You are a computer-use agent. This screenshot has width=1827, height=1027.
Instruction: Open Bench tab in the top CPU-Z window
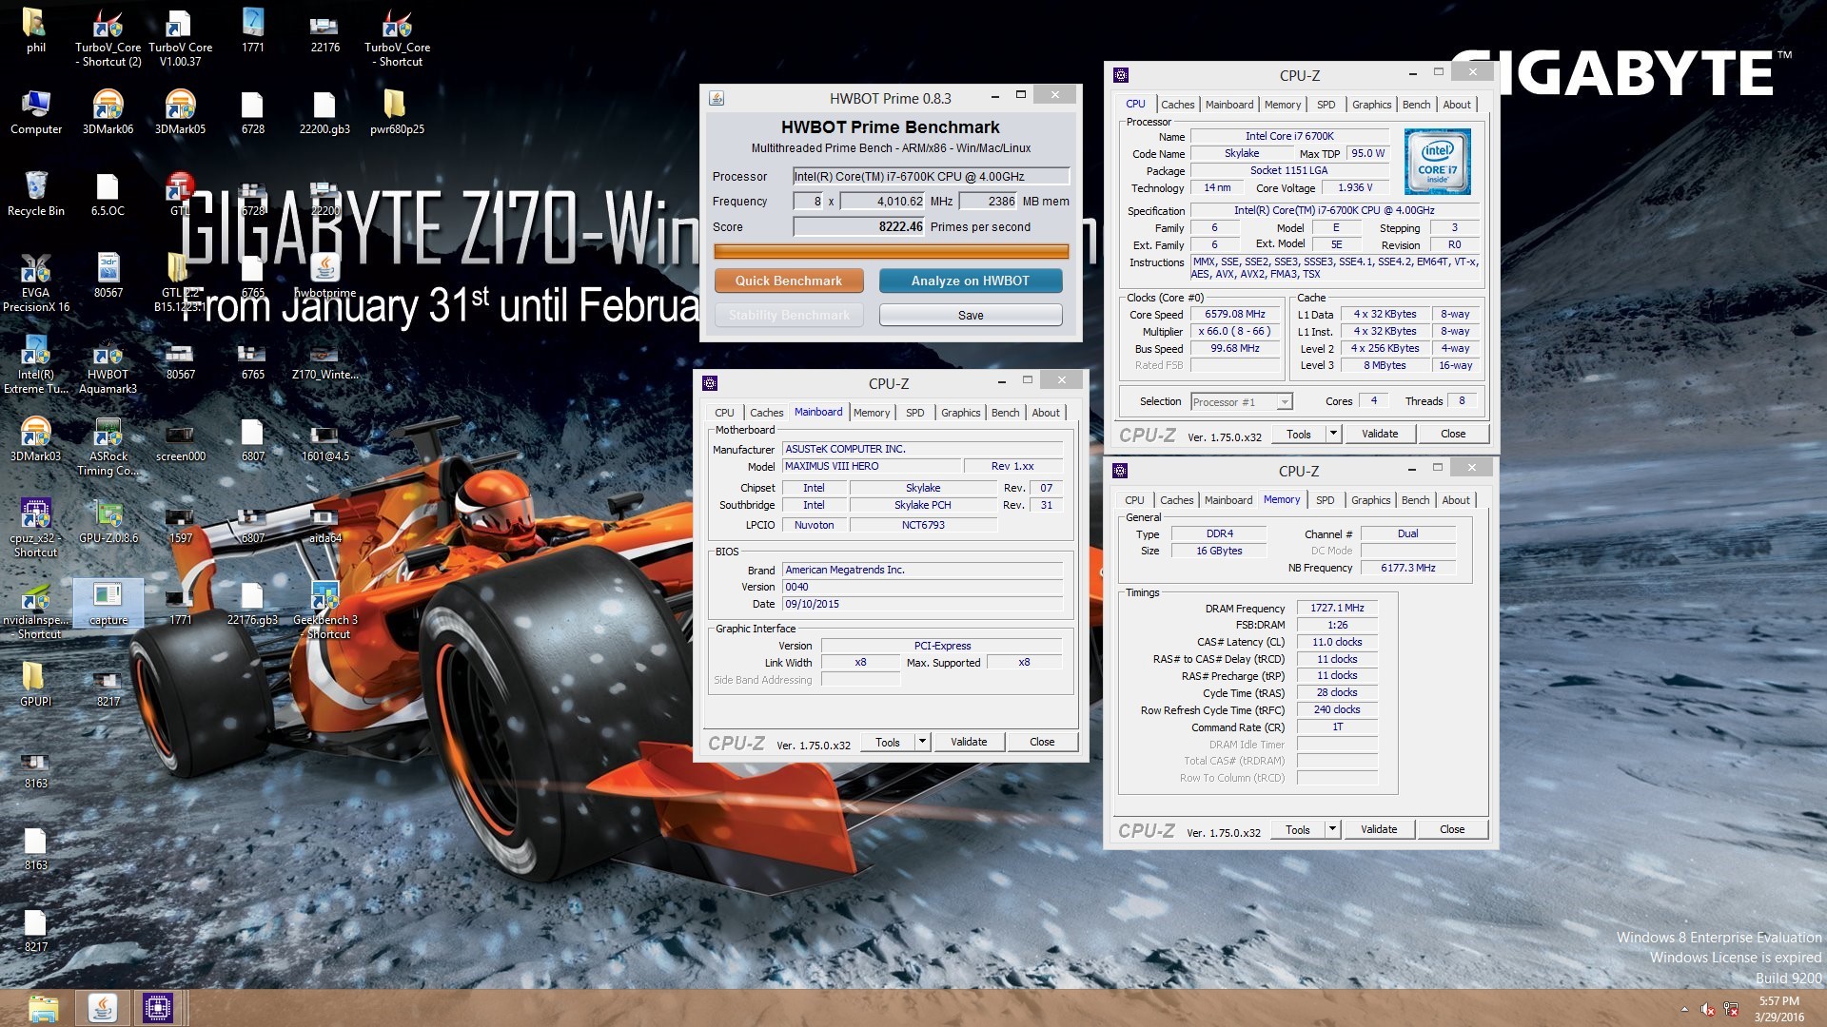click(x=1416, y=105)
